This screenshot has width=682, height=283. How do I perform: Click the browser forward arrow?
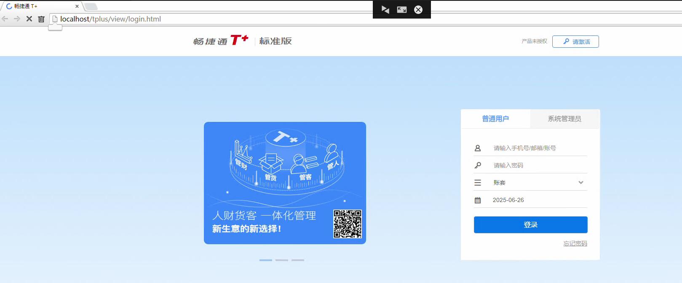click(x=17, y=19)
